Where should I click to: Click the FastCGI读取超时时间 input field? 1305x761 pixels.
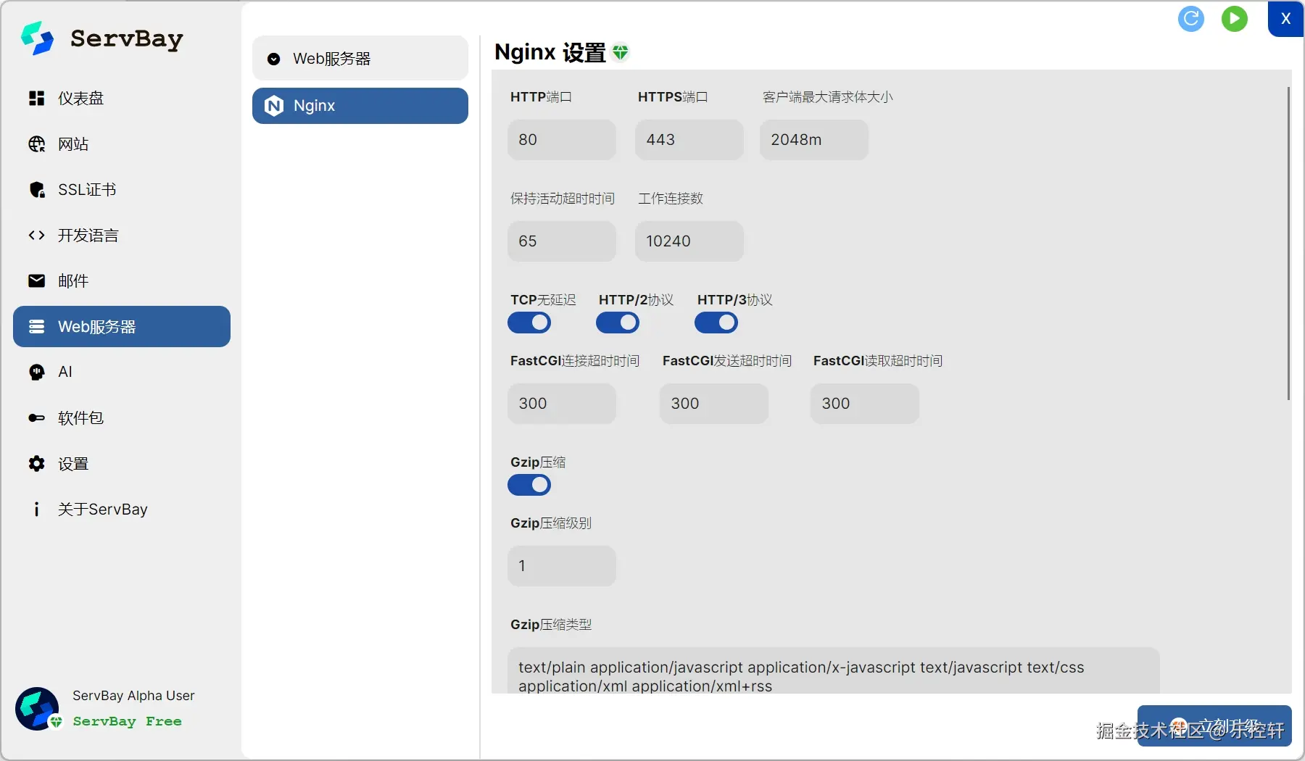(865, 404)
